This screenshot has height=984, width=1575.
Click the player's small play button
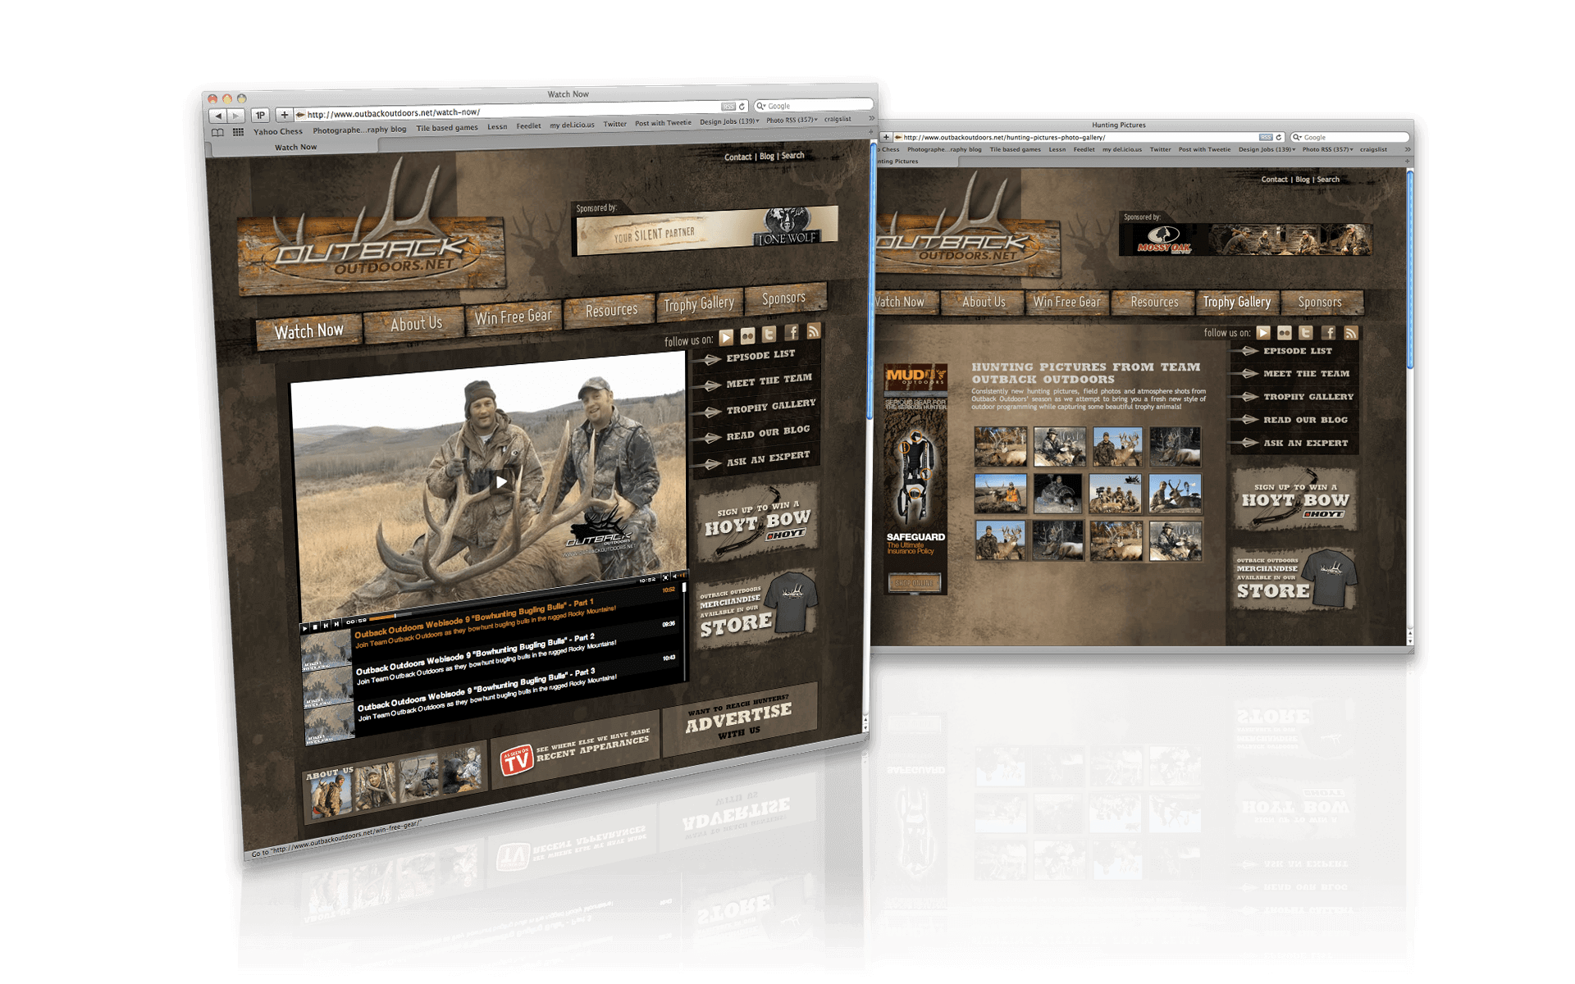tap(304, 628)
